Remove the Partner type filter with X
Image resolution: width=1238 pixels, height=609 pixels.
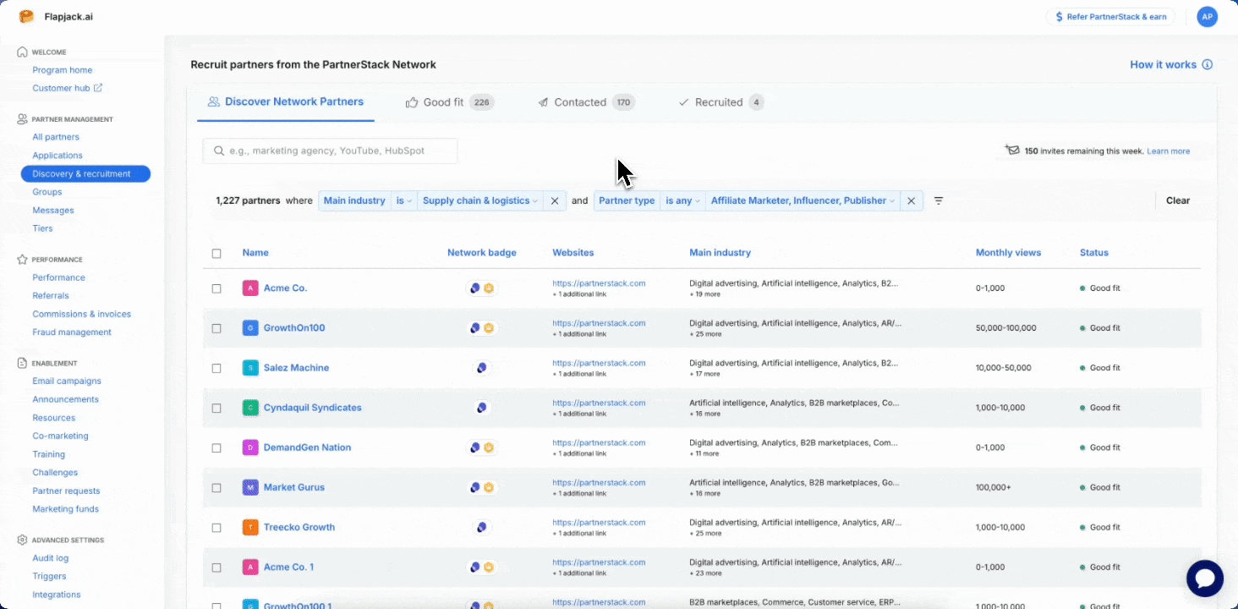point(911,200)
